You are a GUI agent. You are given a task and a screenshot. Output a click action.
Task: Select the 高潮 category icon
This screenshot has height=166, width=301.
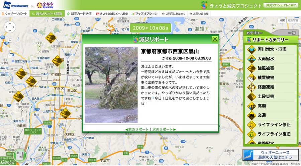pos(251,106)
